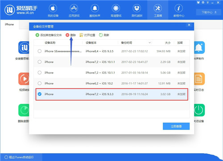Click the iPhone6,2 ~ iOS 10.2 cell
The height and width of the screenshot is (161, 223).
99,84
